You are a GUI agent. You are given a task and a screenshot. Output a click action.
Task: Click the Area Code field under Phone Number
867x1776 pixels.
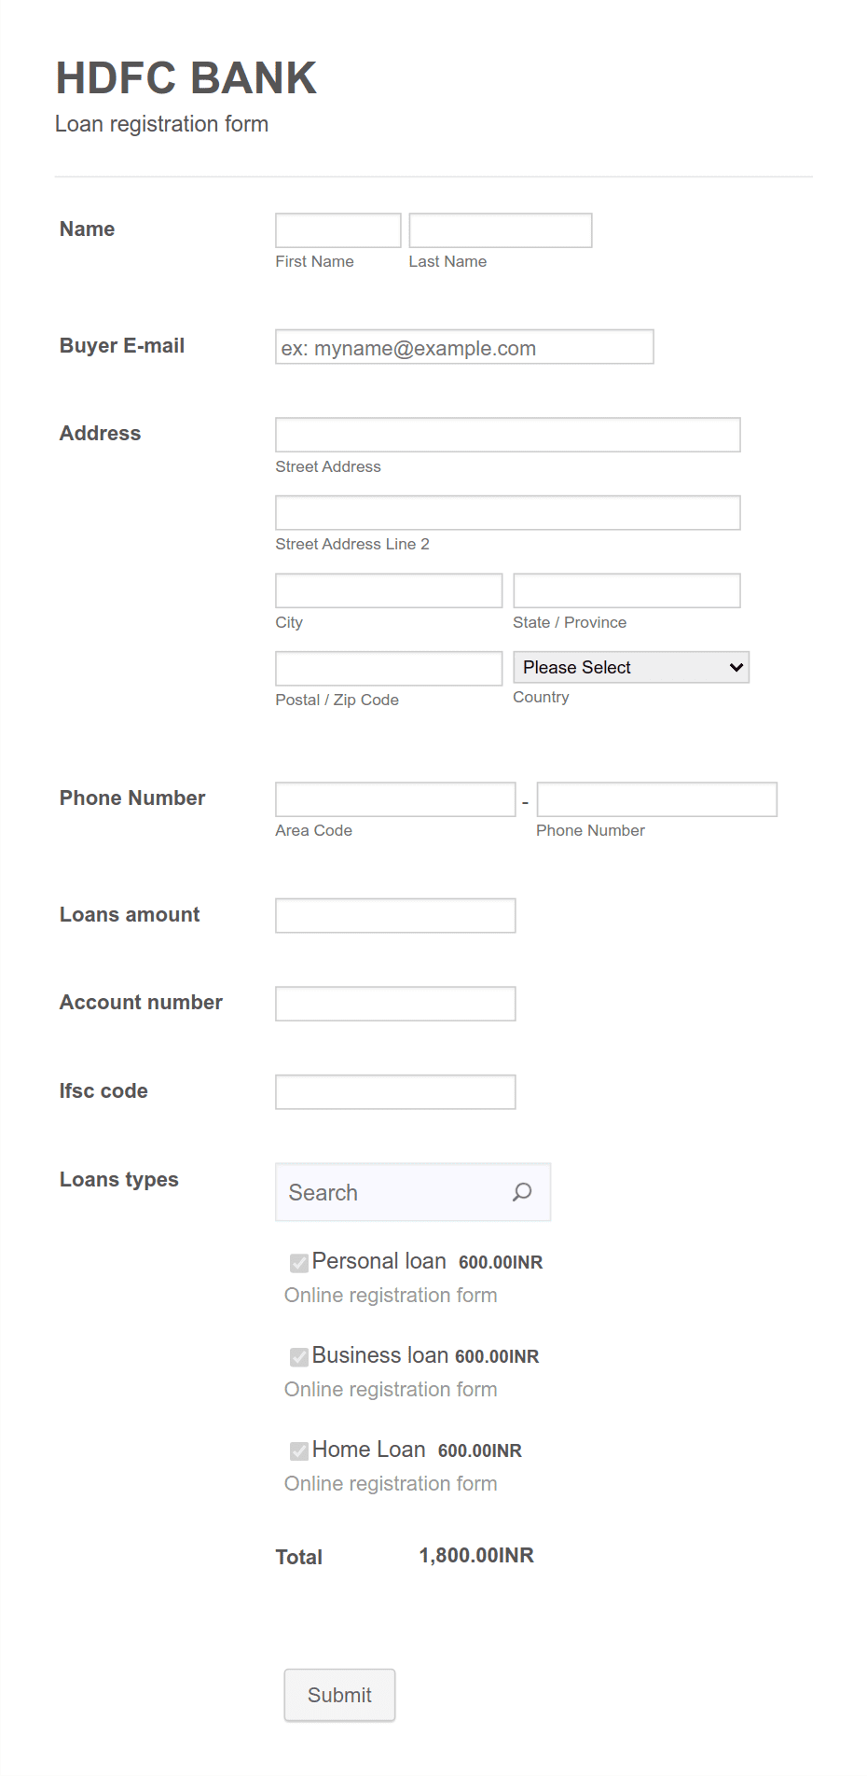click(394, 798)
